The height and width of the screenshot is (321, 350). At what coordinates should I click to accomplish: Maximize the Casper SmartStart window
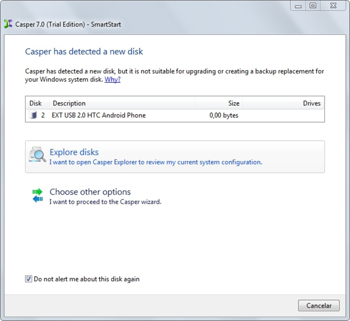313,6
